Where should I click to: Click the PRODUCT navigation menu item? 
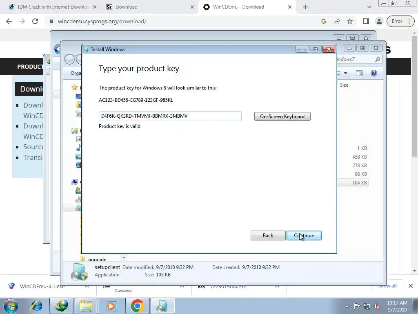(30, 67)
